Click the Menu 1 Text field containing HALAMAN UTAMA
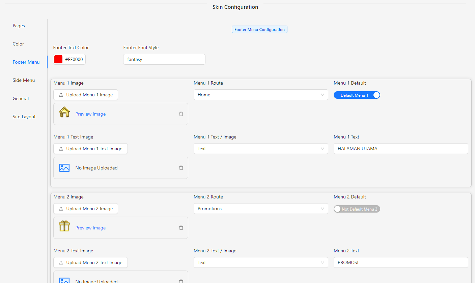 point(400,149)
